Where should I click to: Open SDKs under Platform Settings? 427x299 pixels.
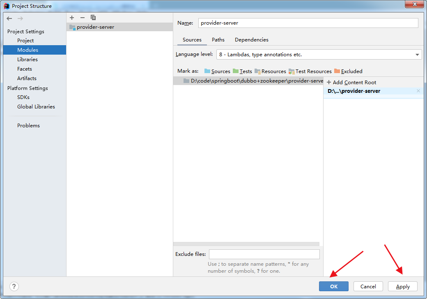tap(23, 97)
